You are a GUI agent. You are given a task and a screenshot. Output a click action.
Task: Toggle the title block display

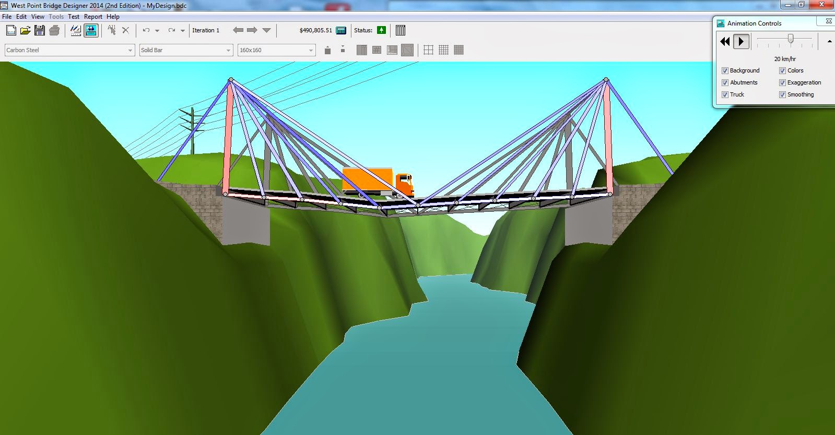point(392,50)
